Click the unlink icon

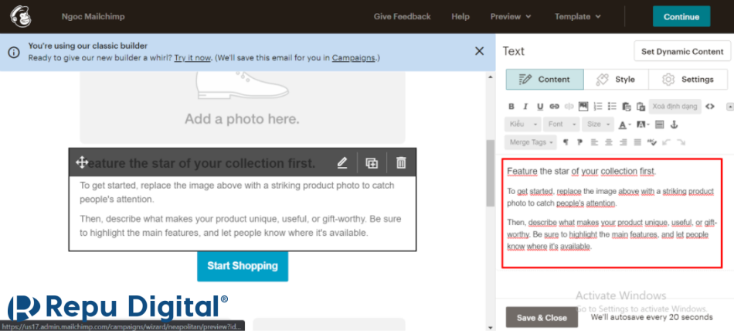[569, 107]
